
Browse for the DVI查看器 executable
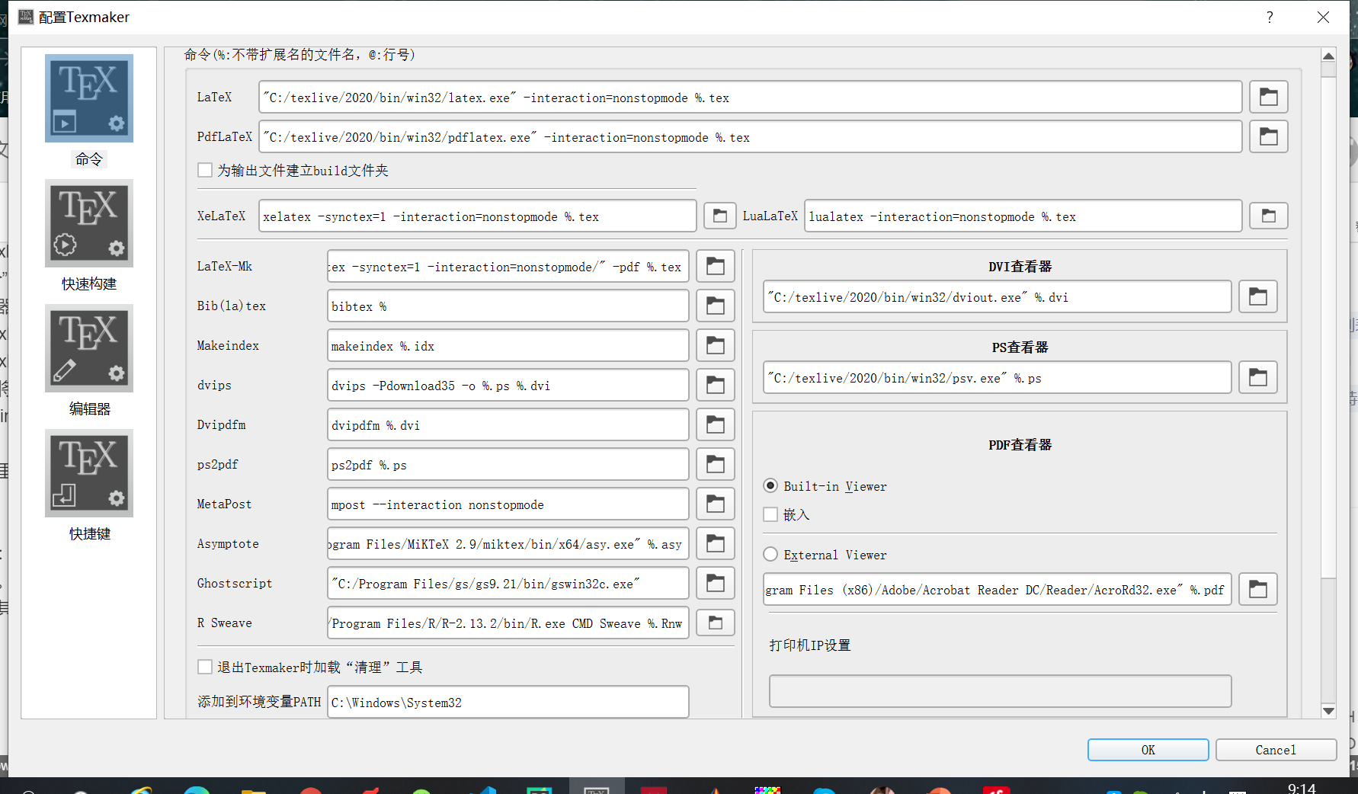click(x=1257, y=296)
